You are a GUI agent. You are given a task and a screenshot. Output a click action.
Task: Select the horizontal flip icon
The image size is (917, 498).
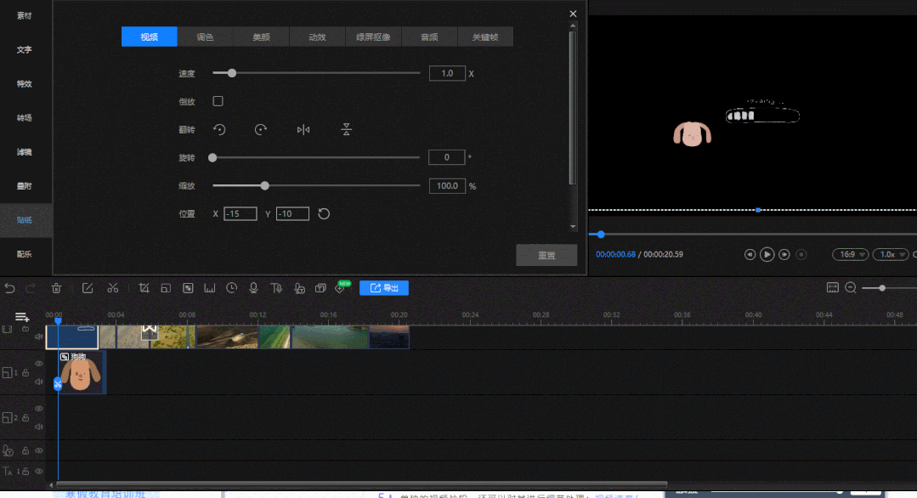(x=304, y=129)
